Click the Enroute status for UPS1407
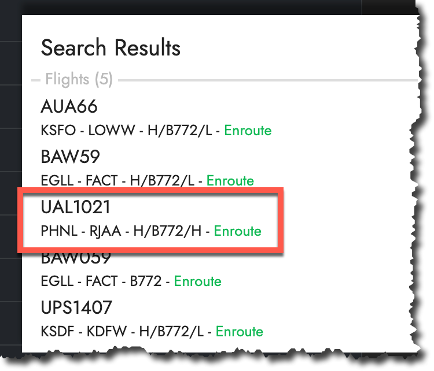 240,332
